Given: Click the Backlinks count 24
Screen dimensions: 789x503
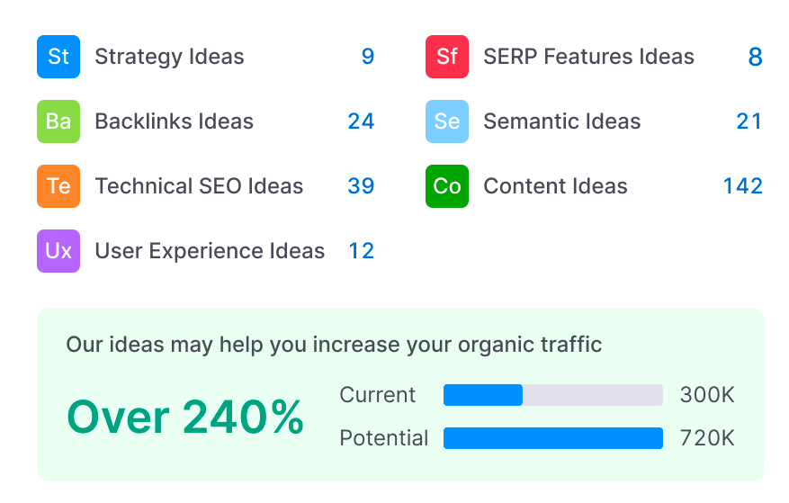Looking at the screenshot, I should coord(361,121).
